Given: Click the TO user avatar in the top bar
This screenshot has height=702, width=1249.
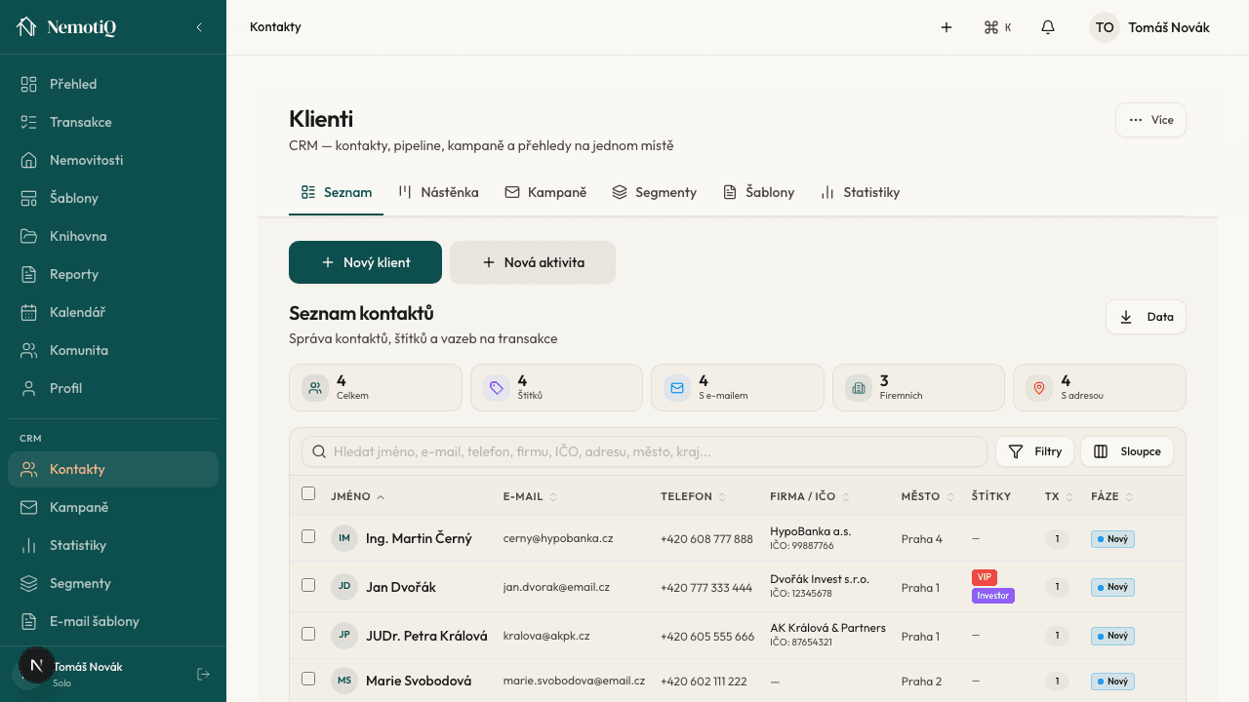Looking at the screenshot, I should click(1105, 27).
